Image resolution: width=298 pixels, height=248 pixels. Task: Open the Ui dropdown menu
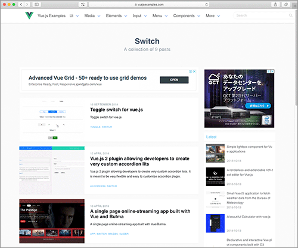coord(74,15)
